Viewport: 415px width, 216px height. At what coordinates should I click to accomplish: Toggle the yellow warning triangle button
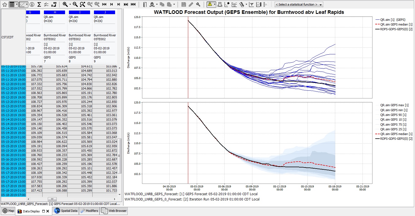coord(210,4)
